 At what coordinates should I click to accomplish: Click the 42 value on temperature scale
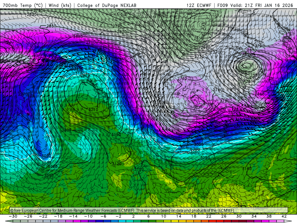[284, 216]
